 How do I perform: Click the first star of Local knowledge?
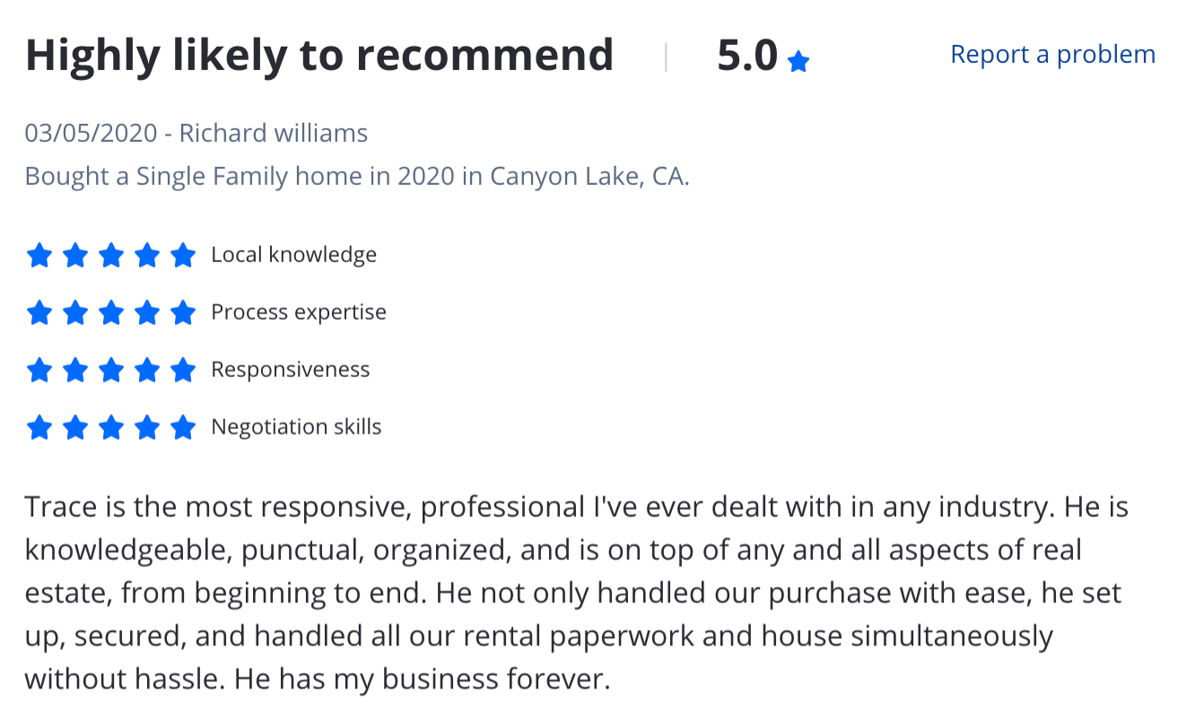(39, 256)
